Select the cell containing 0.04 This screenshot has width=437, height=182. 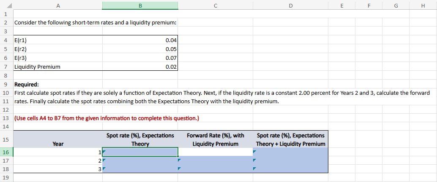140,40
